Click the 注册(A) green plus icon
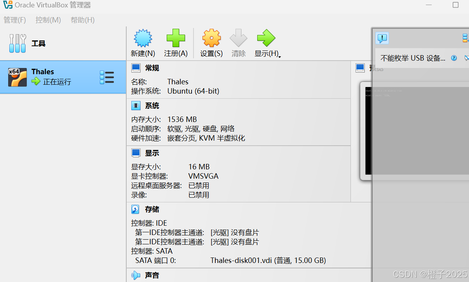The height and width of the screenshot is (282, 469). (x=176, y=38)
